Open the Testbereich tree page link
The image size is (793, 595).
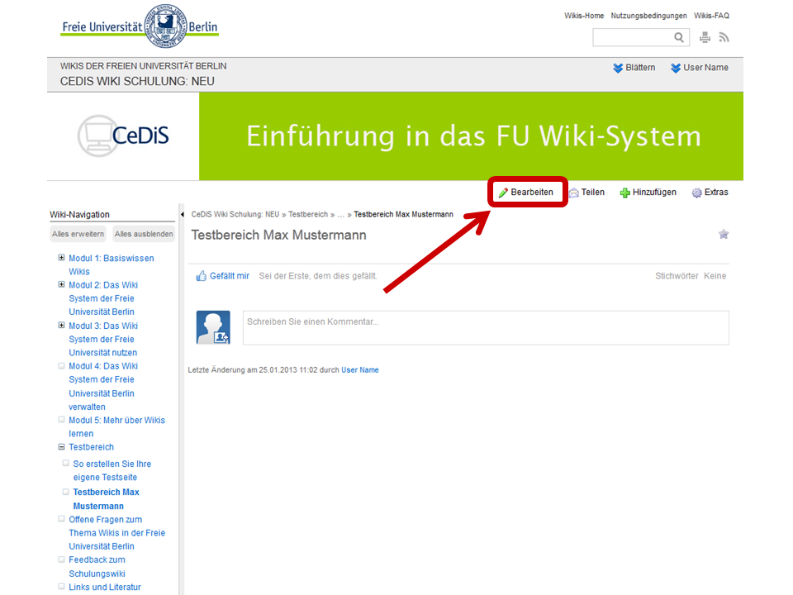pyautogui.click(x=92, y=447)
